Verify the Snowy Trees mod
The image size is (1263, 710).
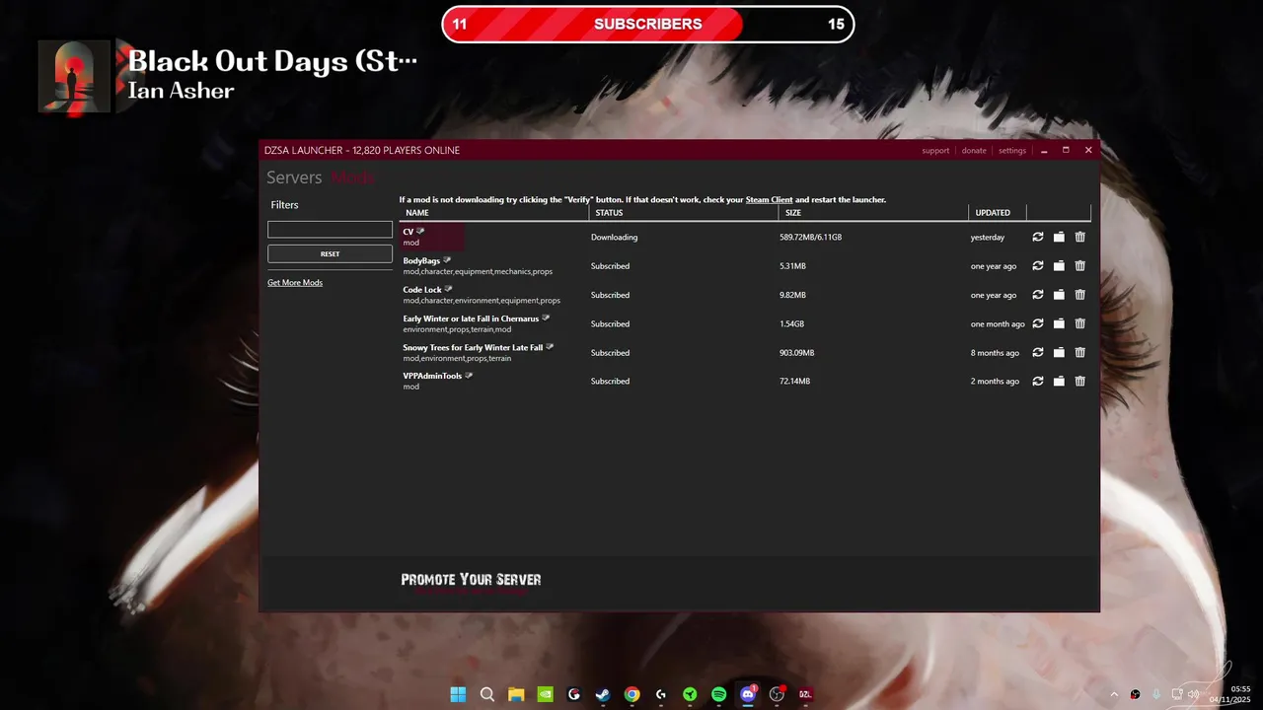click(1038, 352)
